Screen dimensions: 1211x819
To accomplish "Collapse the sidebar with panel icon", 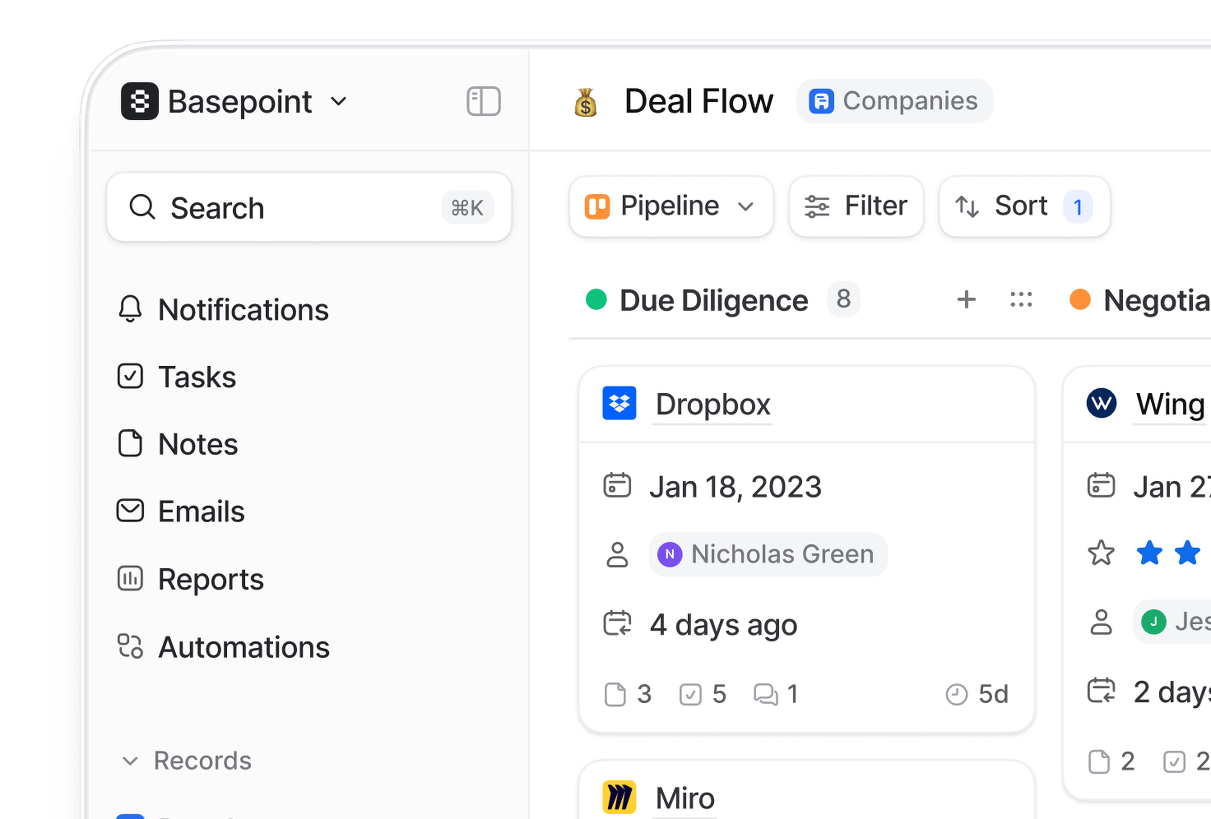I will point(483,101).
